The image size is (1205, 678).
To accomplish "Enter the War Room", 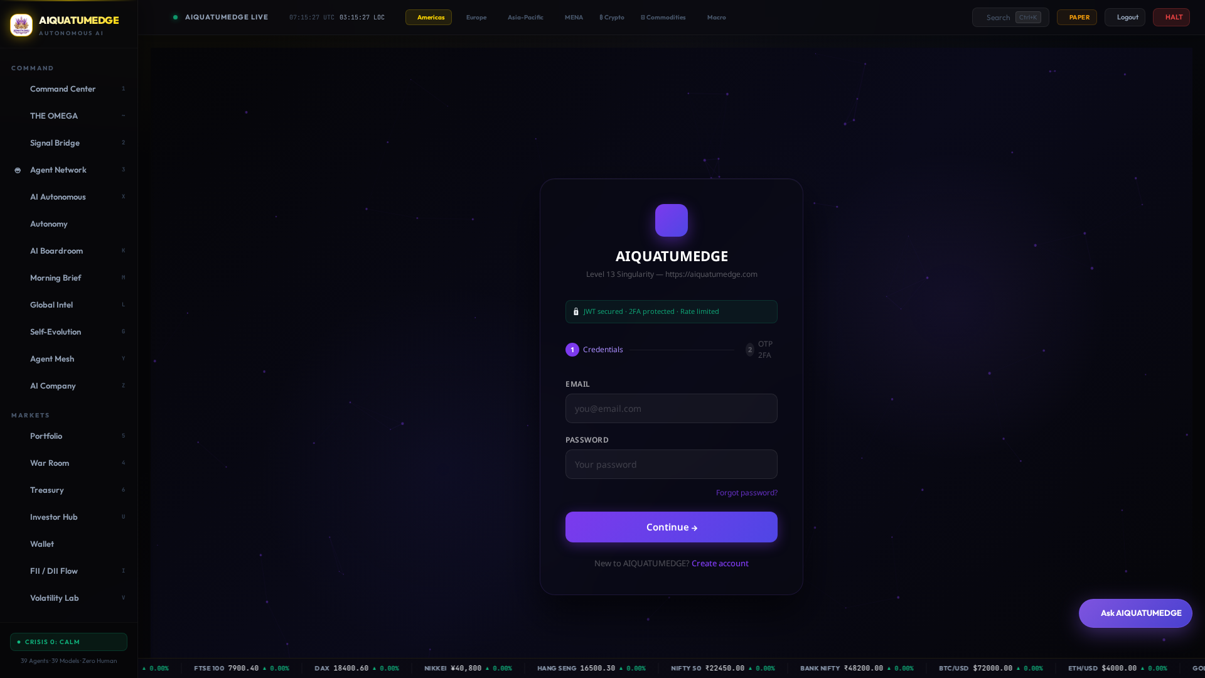I will pos(69,463).
